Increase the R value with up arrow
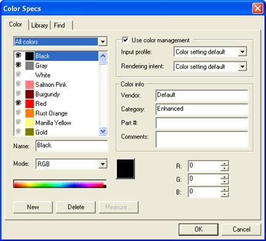This screenshot has height=241, width=266. (224, 164)
